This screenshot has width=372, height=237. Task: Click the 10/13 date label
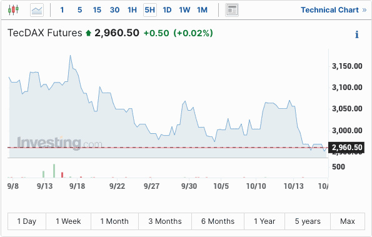click(x=293, y=186)
